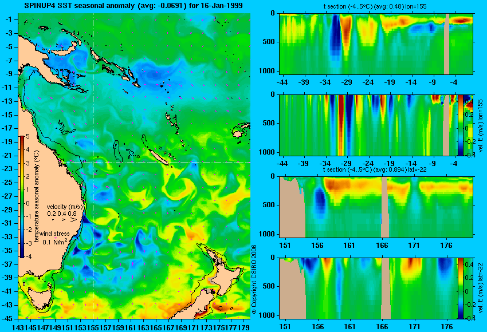Click the lon=155 temperature section plot
The height and width of the screenshot is (332, 487).
tap(376, 44)
